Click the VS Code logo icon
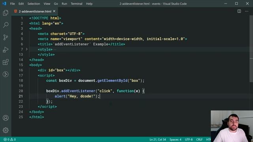Viewport: 253px width, 142px height. pyautogui.click(x=4, y=4)
